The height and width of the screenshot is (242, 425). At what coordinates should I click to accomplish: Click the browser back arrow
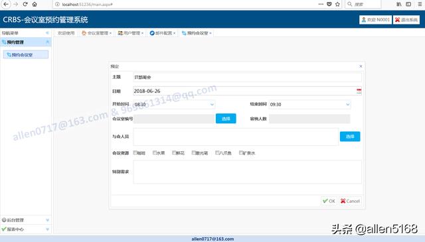6,4
